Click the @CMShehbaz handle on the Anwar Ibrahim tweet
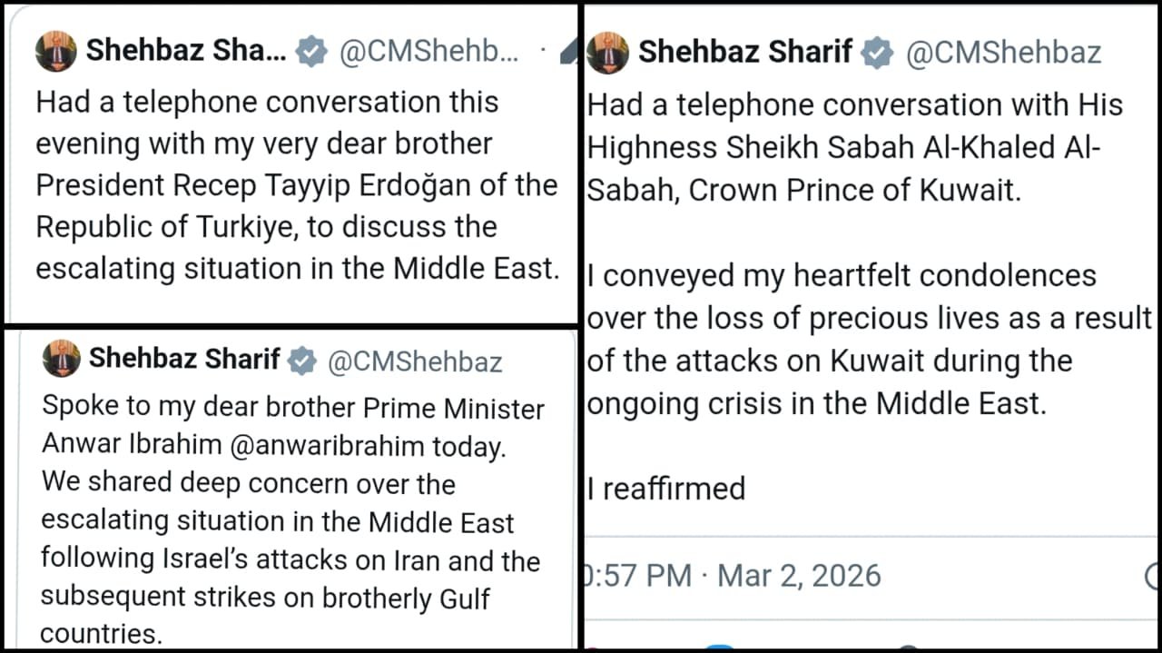The width and height of the screenshot is (1162, 653). click(414, 361)
